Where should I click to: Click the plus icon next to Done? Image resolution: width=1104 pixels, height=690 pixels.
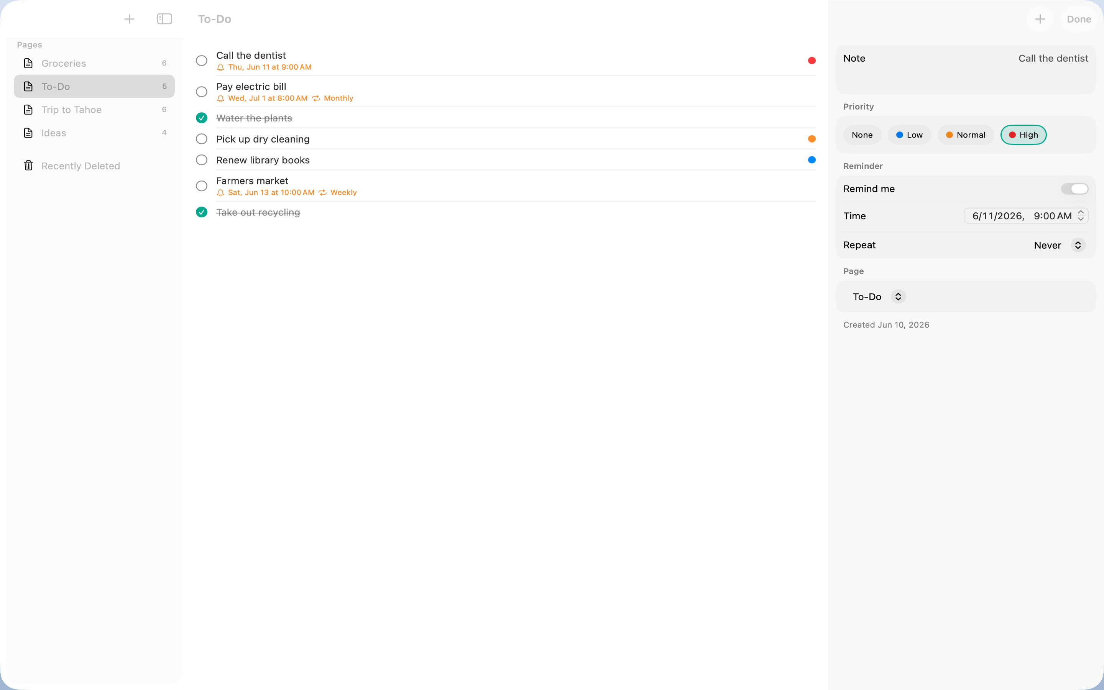click(x=1040, y=19)
